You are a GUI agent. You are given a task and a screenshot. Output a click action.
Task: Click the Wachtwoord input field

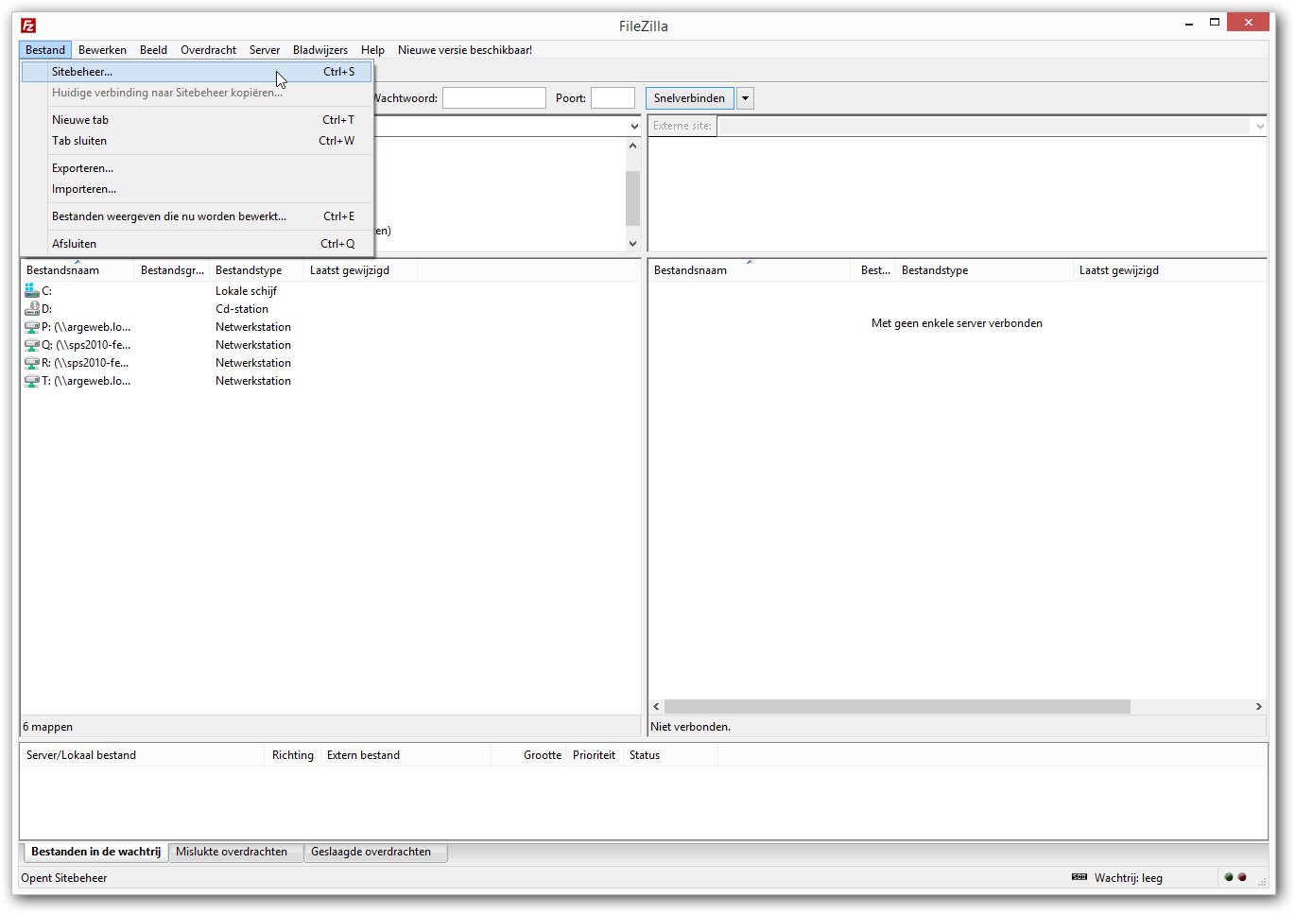pos(494,98)
